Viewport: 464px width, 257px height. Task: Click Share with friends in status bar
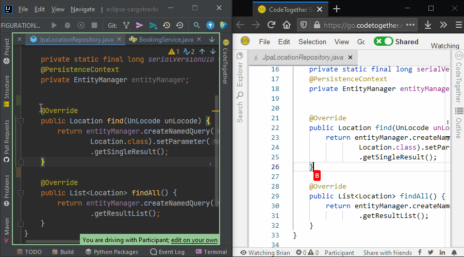coord(387,252)
